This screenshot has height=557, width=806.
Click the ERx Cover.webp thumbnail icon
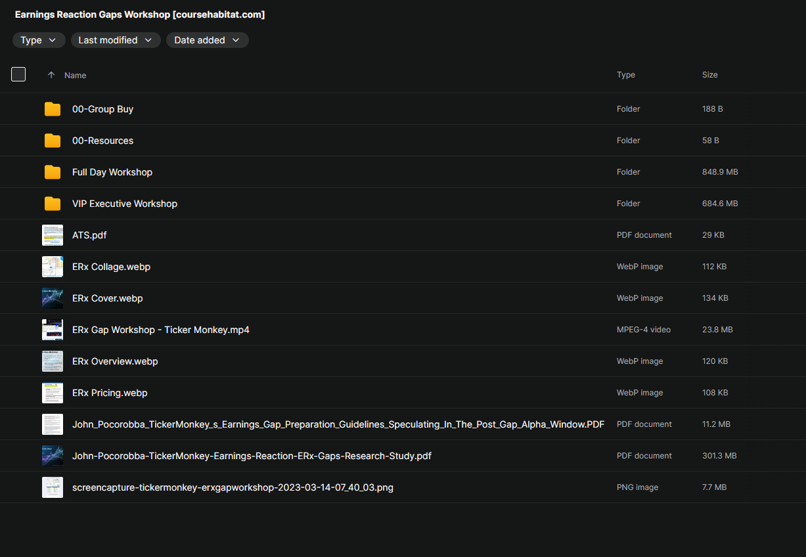pos(53,298)
